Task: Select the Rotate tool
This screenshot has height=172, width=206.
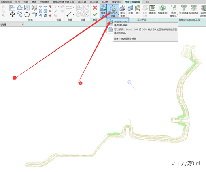Action: [x=27, y=14]
